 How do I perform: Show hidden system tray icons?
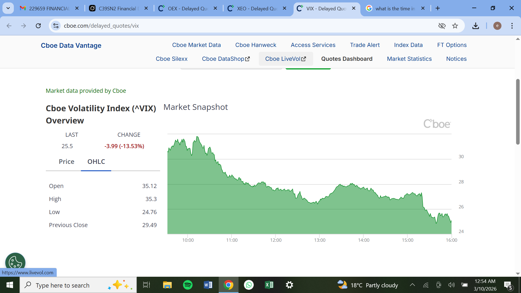click(x=412, y=285)
